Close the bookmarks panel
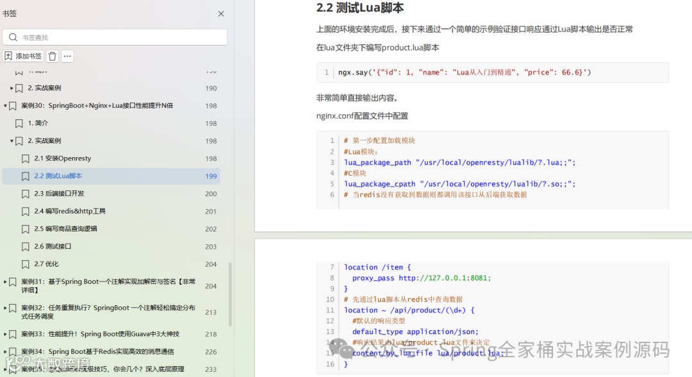Screen dimensions: 692x377 (x=221, y=13)
